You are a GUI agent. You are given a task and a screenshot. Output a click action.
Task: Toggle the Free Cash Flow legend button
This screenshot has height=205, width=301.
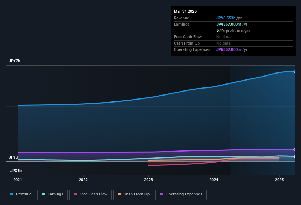[x=91, y=194]
